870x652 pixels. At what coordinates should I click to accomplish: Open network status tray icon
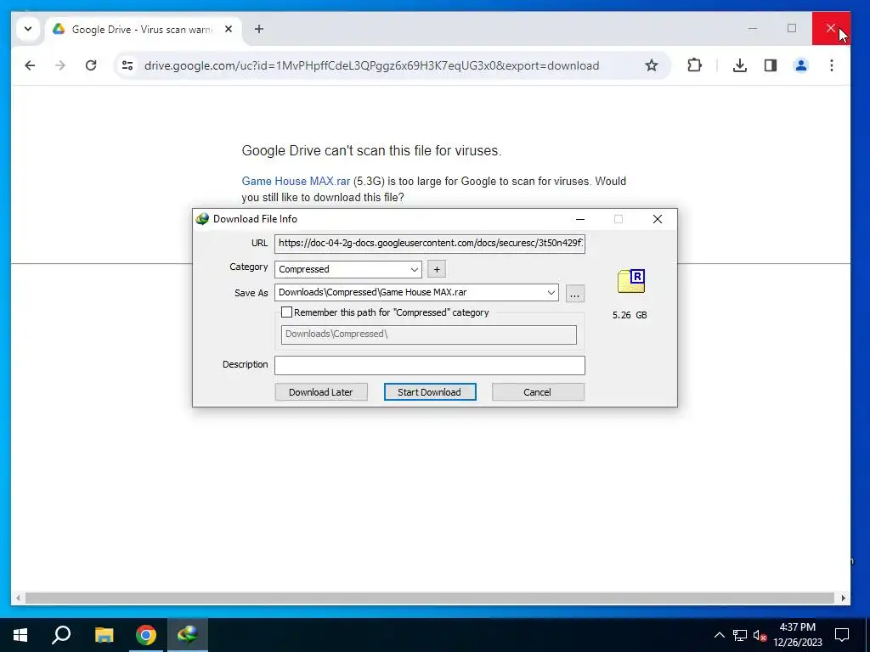click(740, 635)
